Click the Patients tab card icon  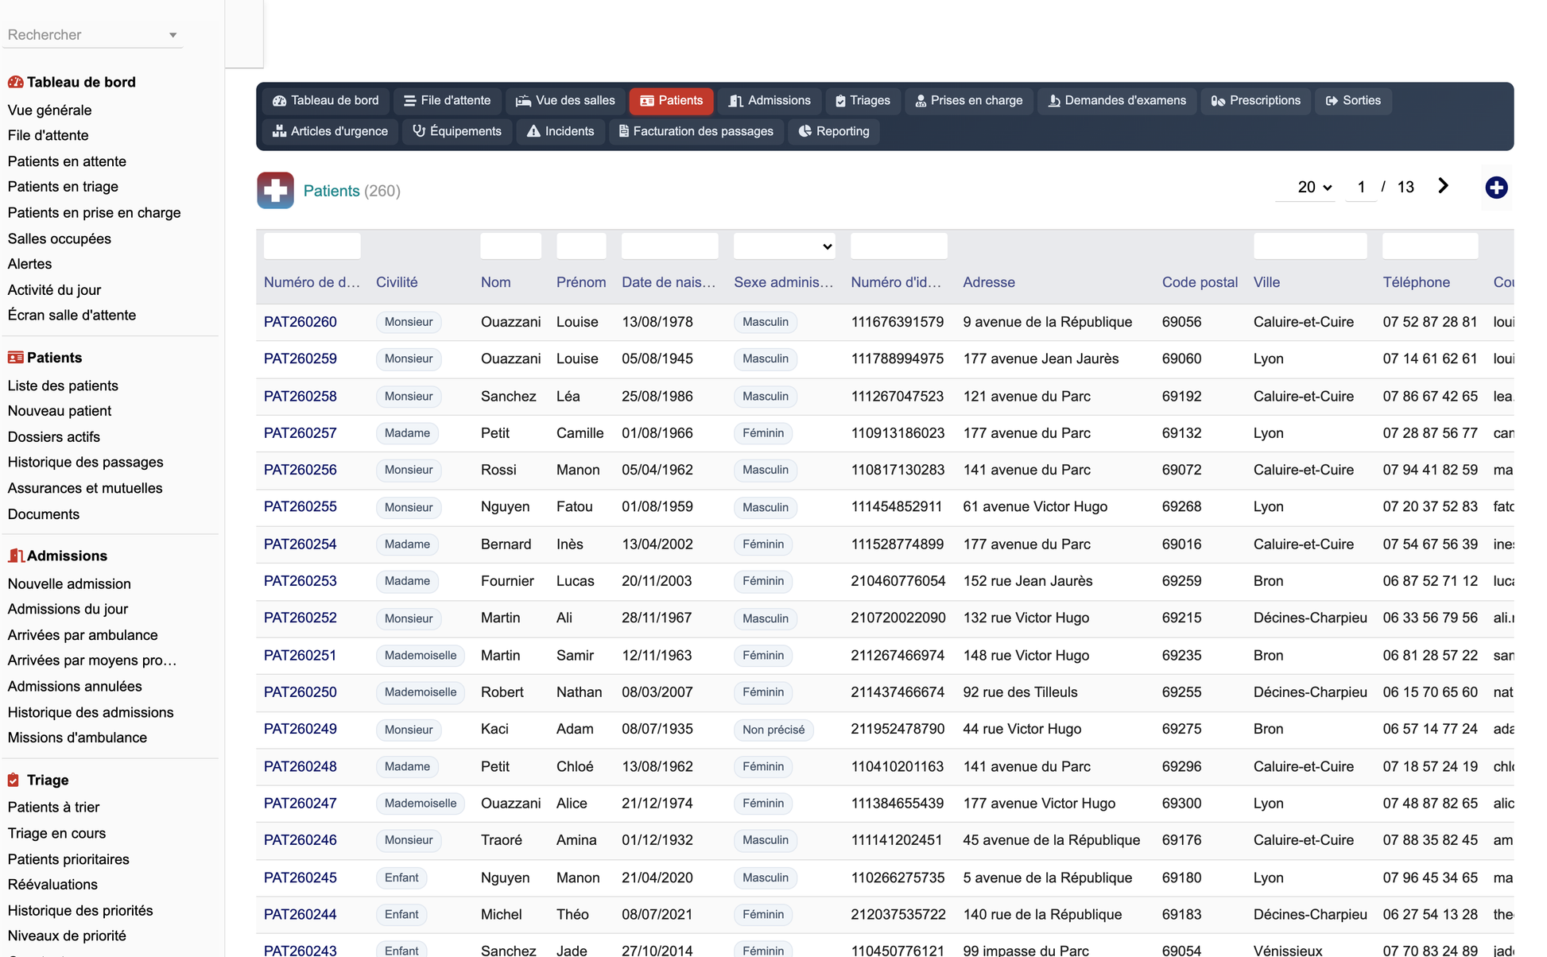pos(647,101)
